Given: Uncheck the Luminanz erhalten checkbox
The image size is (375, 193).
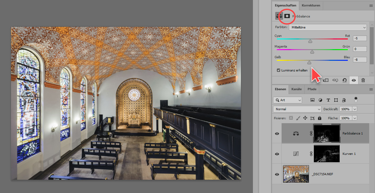Looking at the screenshot, I should point(278,70).
